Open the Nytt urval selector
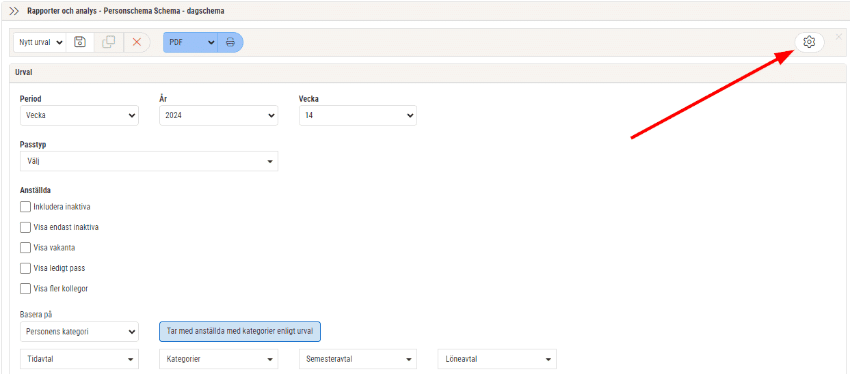This screenshot has width=850, height=374. click(x=40, y=42)
